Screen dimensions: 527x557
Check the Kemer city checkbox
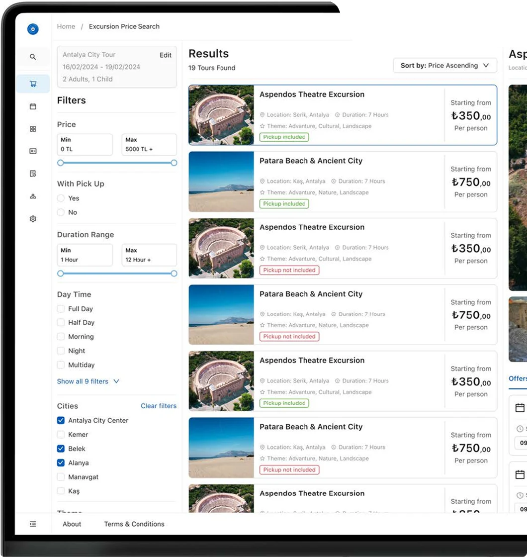click(x=61, y=434)
